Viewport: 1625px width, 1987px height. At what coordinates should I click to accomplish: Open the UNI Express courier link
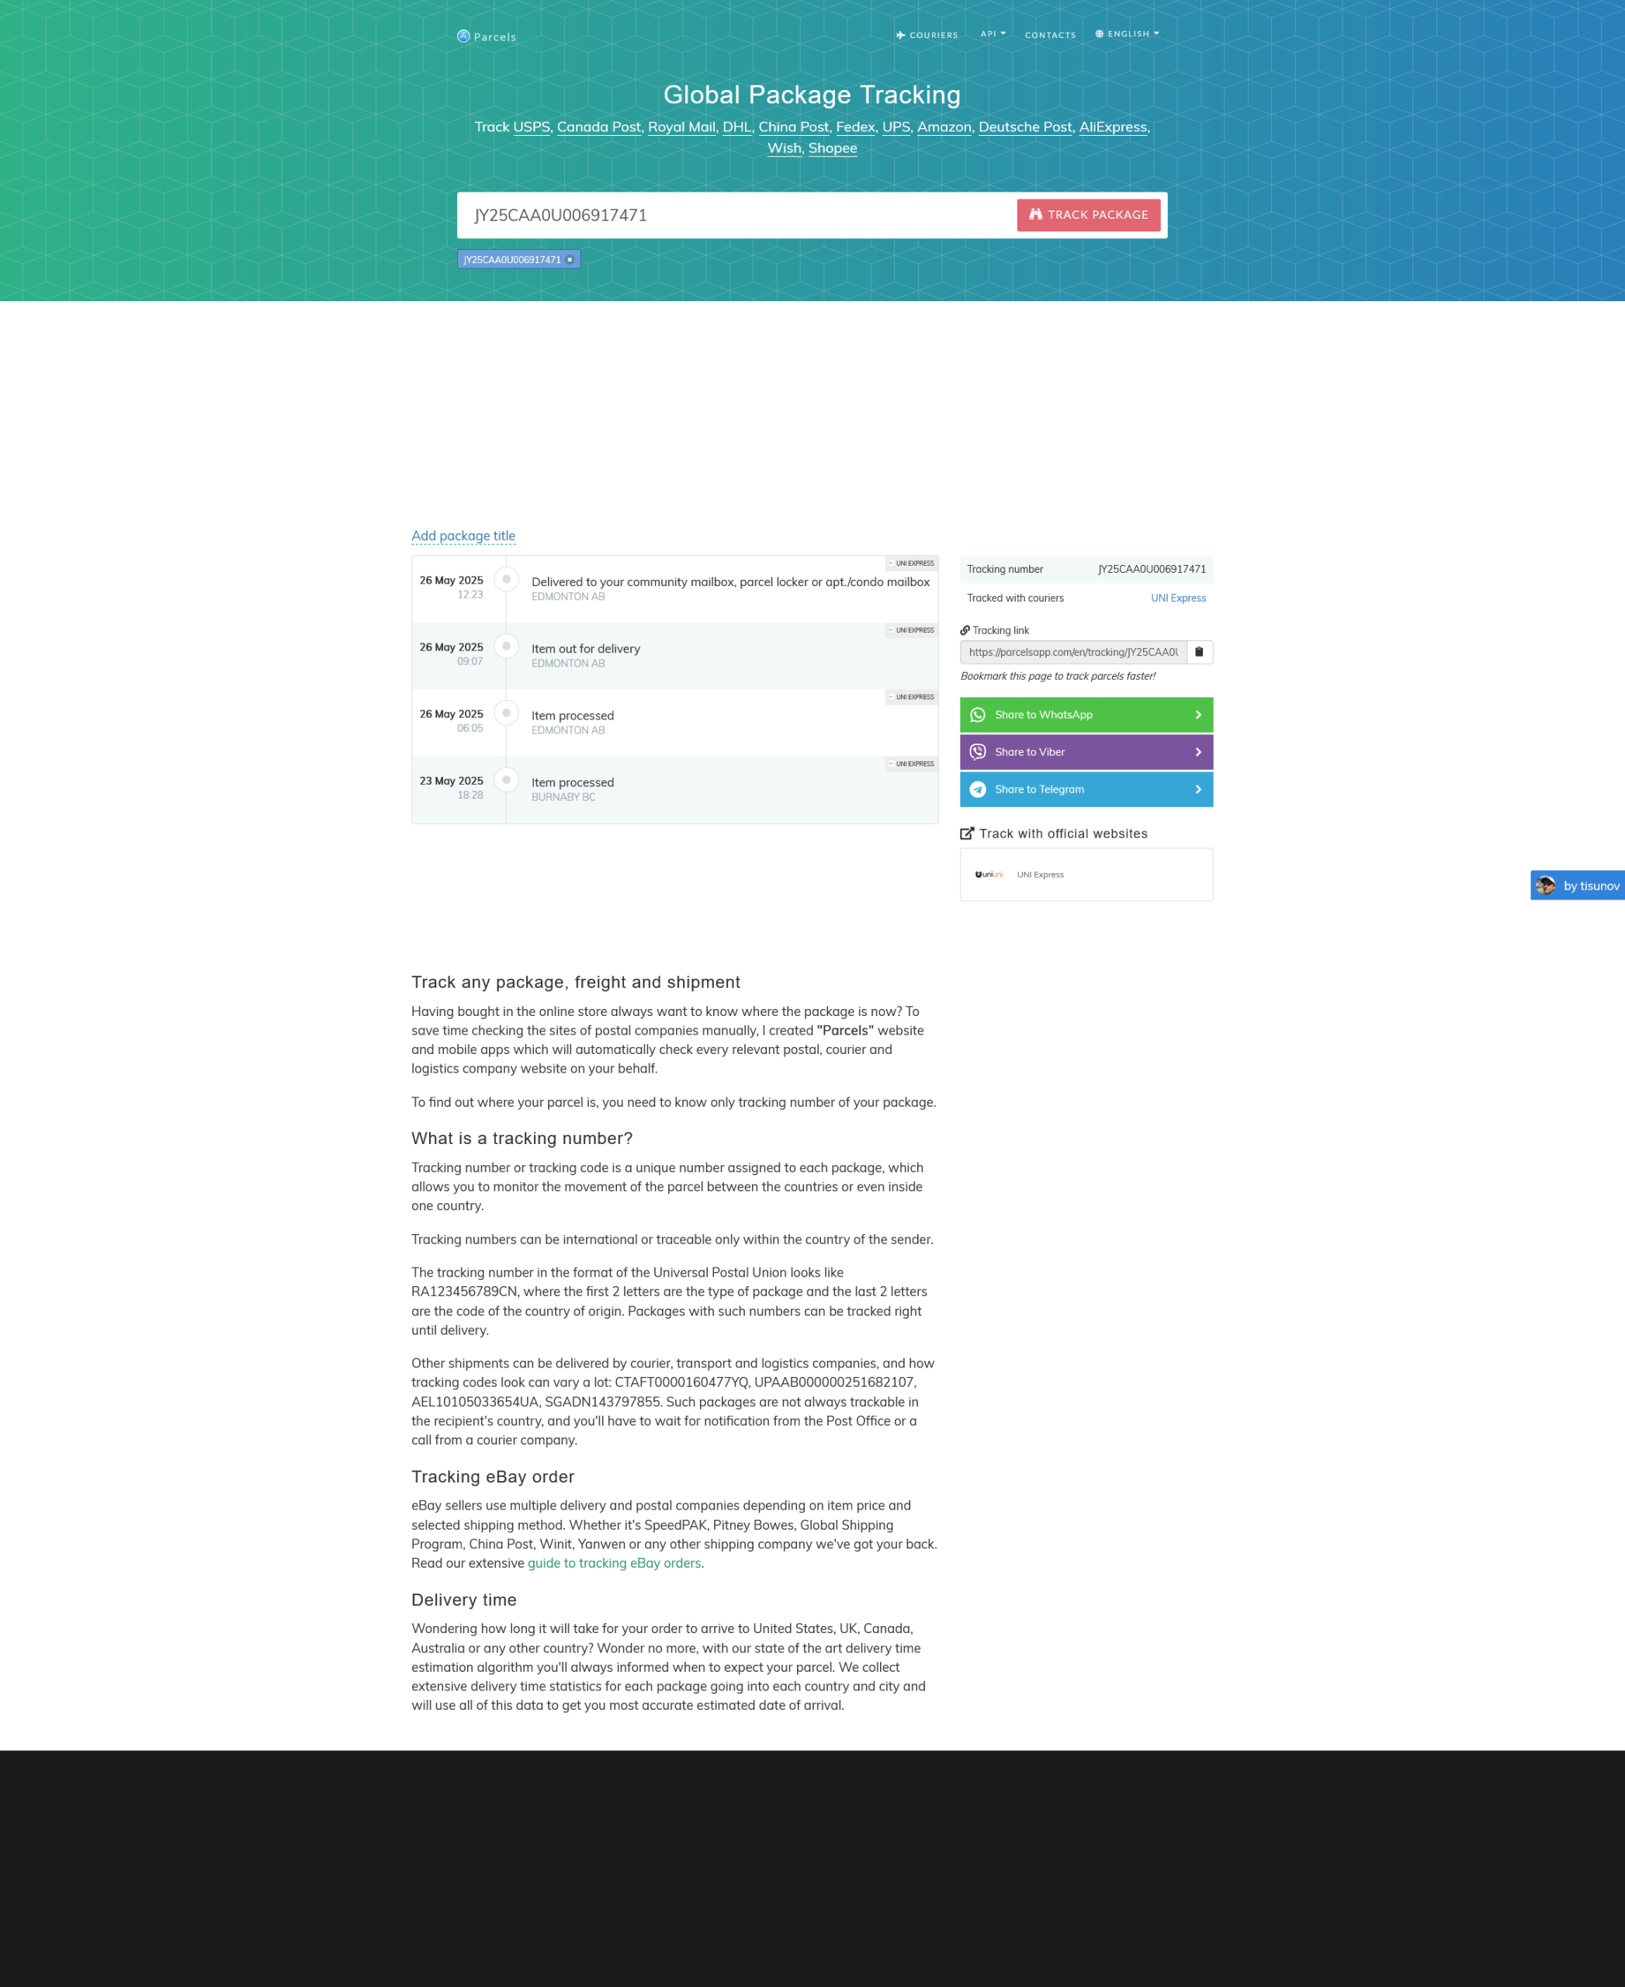coord(1179,598)
